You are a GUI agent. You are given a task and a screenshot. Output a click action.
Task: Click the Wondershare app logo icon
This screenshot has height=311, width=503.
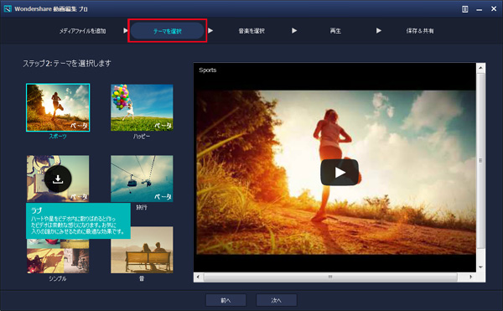click(8, 8)
